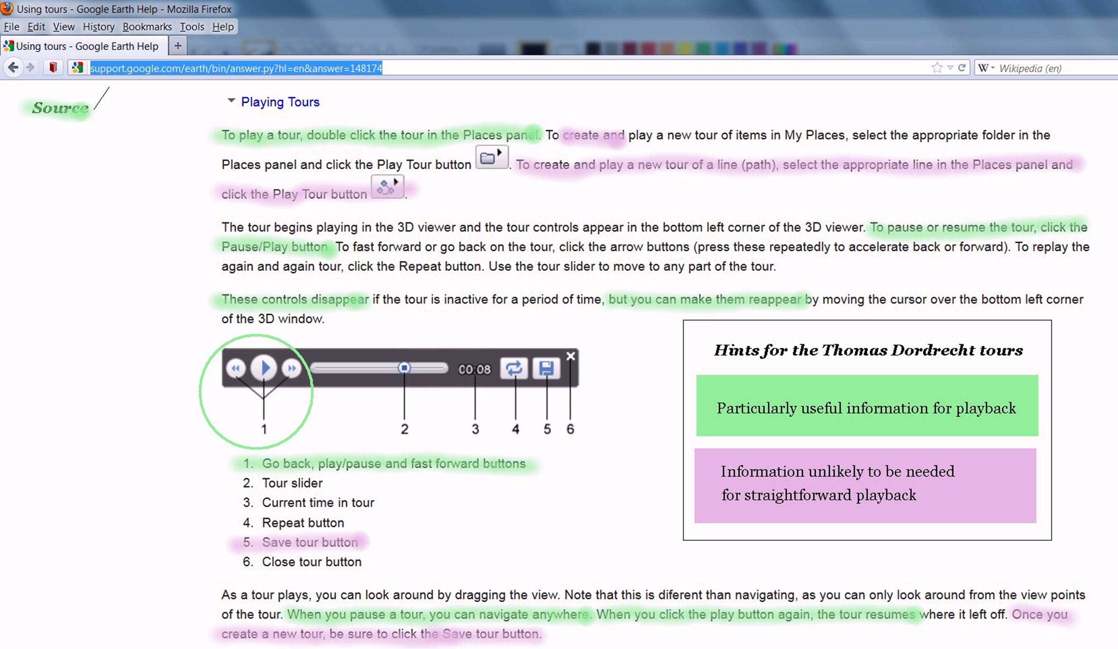Open the File menu
The height and width of the screenshot is (649, 1118).
click(11, 27)
